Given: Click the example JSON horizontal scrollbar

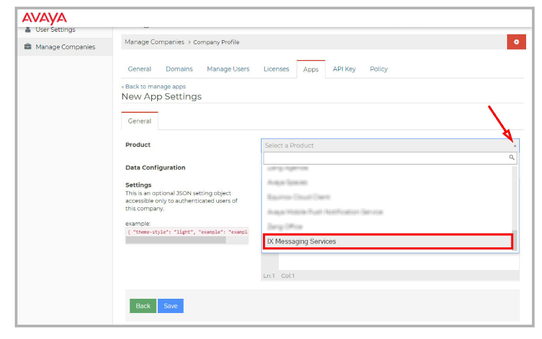Looking at the screenshot, I should point(176,240).
